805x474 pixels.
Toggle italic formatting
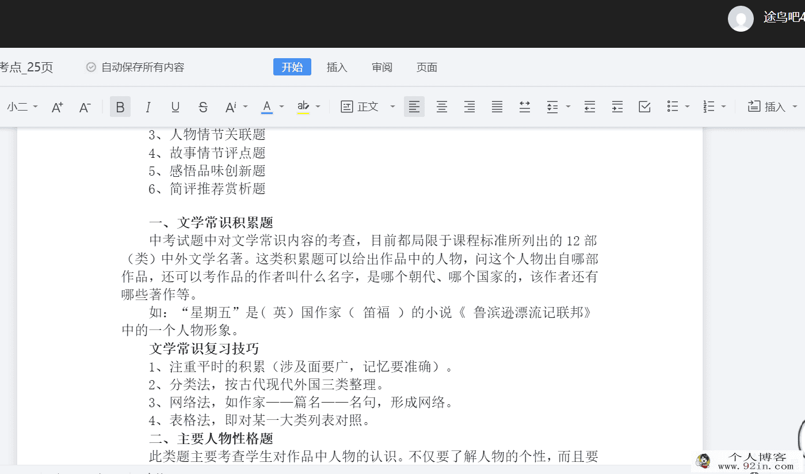point(148,107)
